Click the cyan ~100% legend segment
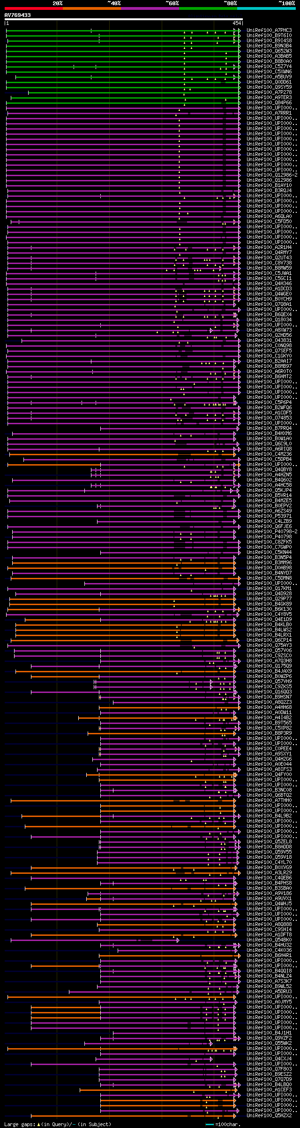300x1128 pixels. click(x=266, y=8)
